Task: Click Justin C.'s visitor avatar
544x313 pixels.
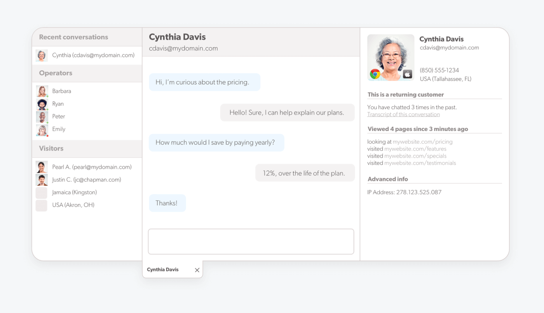Action: (42, 180)
